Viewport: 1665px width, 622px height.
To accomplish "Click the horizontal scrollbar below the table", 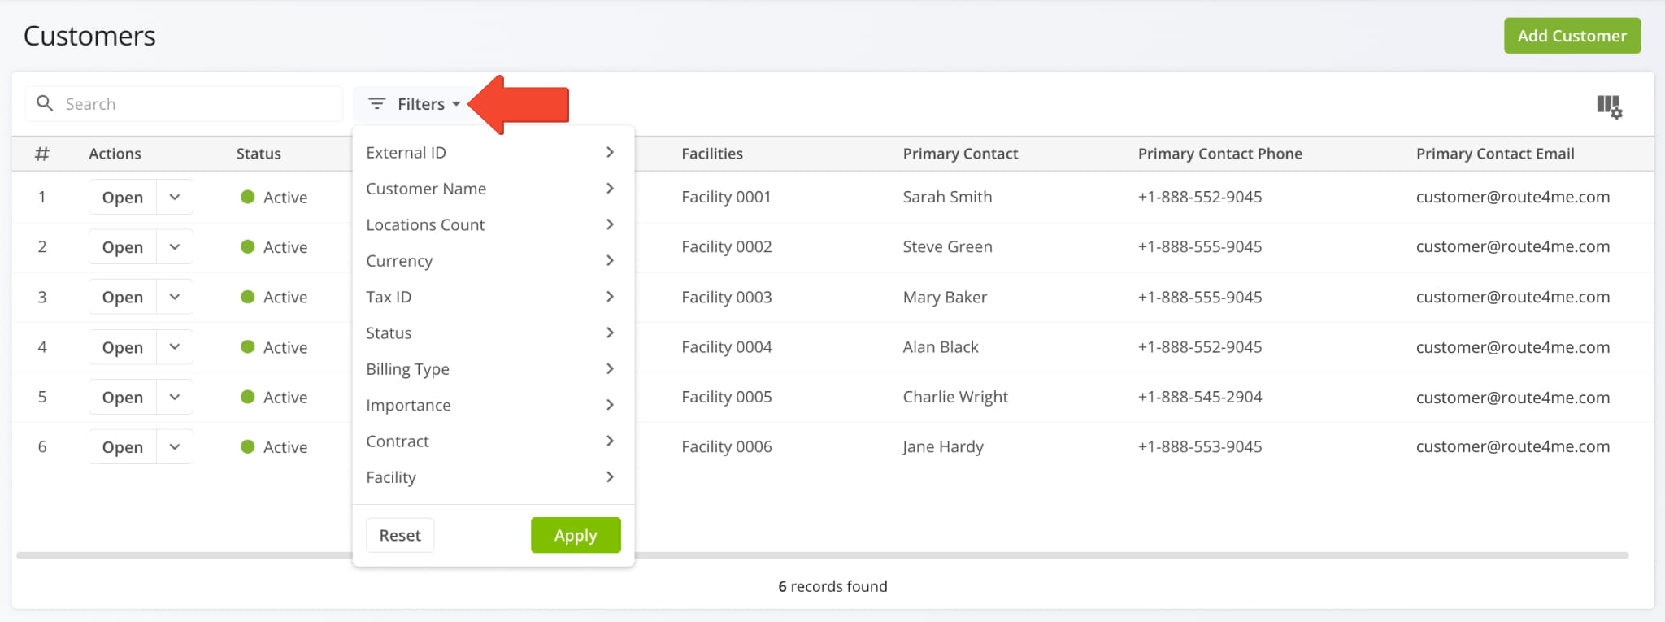I will pos(822,555).
